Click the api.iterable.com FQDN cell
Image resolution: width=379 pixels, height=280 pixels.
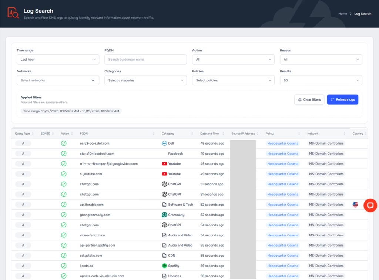pyautogui.click(x=92, y=205)
